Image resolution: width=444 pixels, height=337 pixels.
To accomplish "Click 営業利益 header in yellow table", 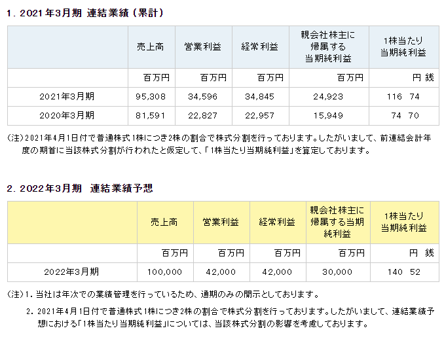I will tap(221, 222).
